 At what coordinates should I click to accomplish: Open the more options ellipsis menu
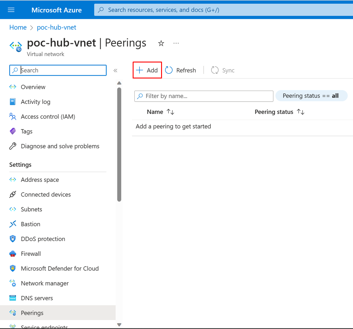(176, 43)
